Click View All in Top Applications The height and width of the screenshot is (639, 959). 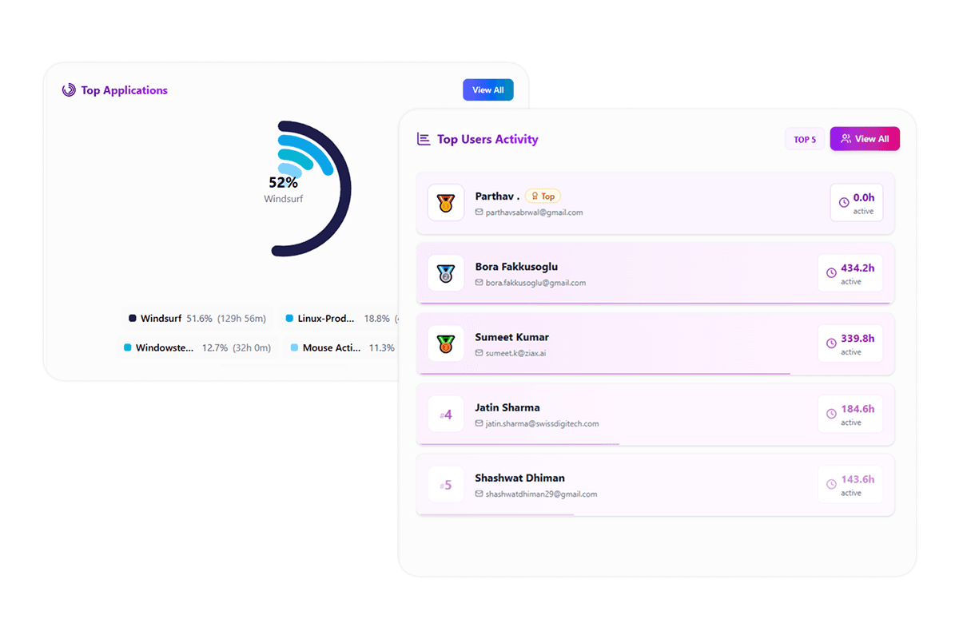pos(487,90)
